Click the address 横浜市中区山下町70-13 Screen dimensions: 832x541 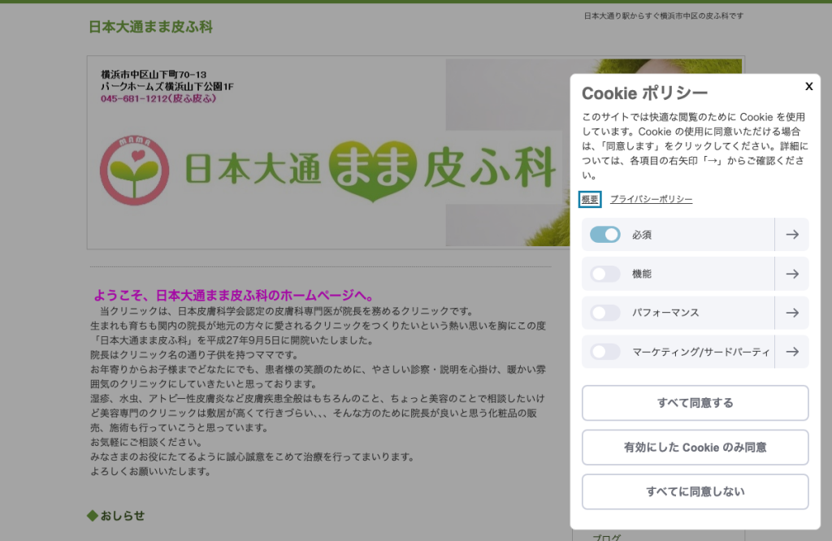[x=154, y=75]
